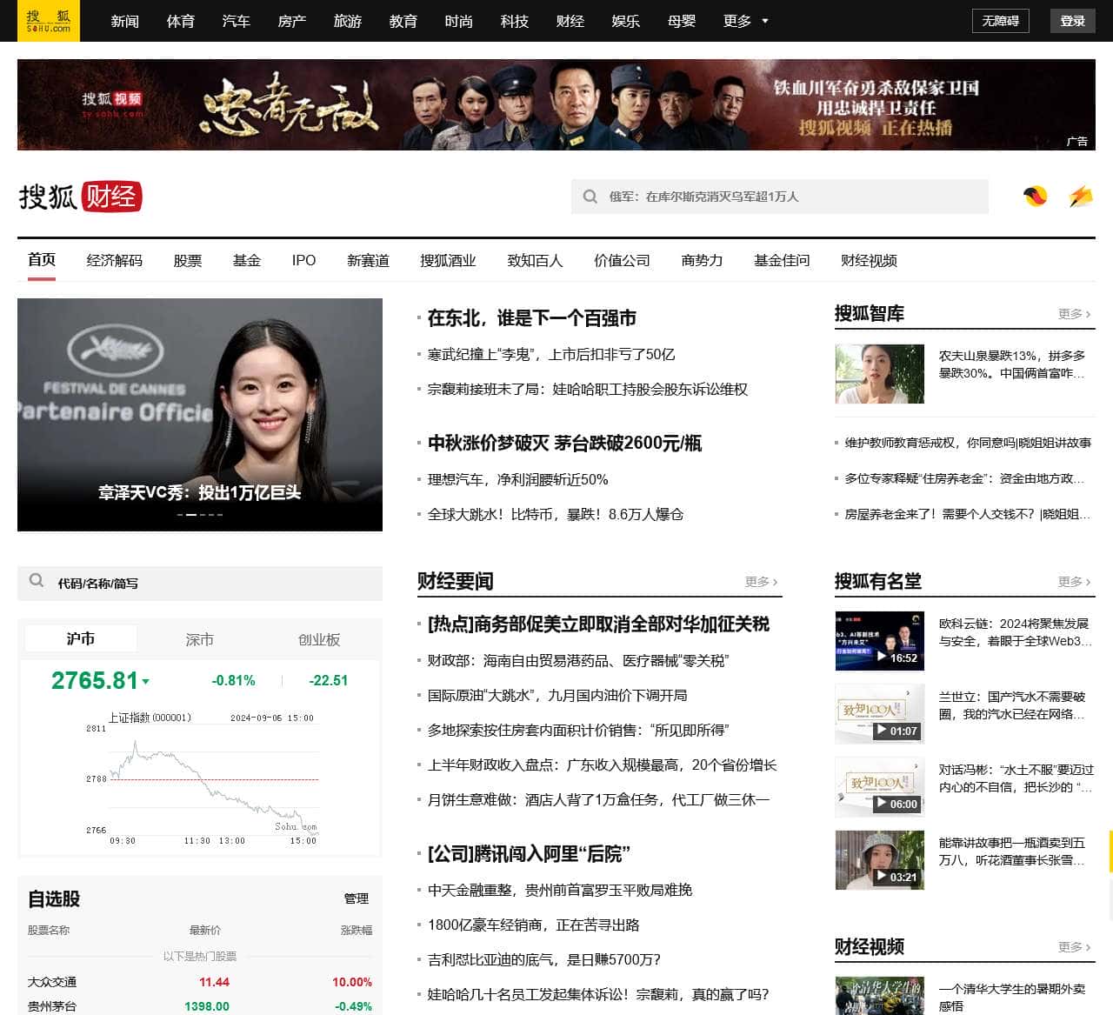Open 贵州茅台 stock row
This screenshot has width=1113, height=1015.
200,1006
